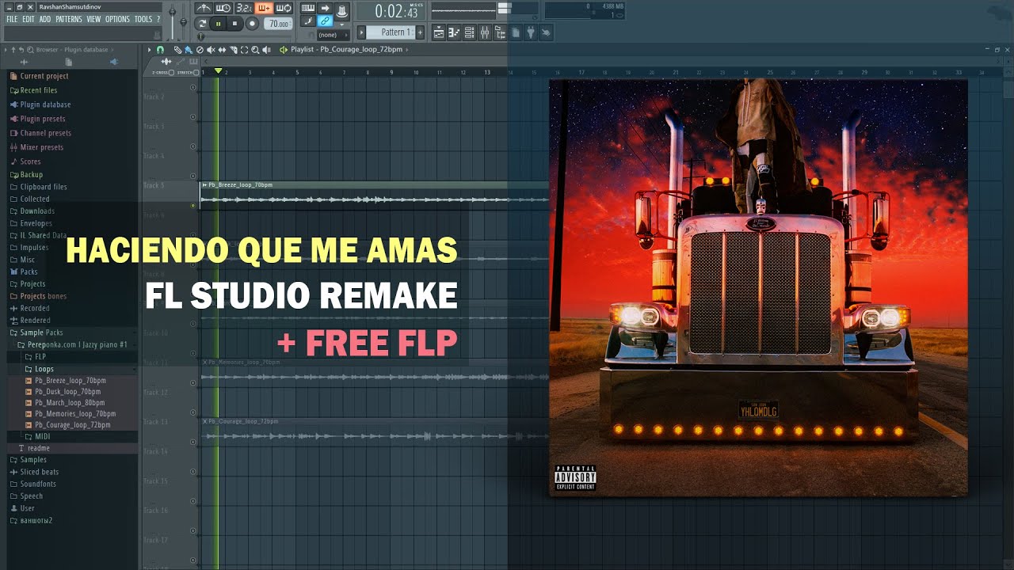Select the playlist Delete tool
Image resolution: width=1014 pixels, height=570 pixels.
(200, 49)
